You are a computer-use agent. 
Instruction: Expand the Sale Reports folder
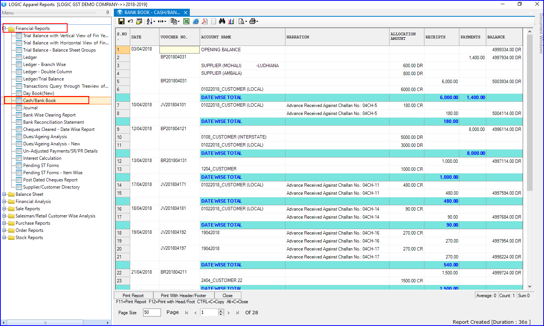click(4, 209)
